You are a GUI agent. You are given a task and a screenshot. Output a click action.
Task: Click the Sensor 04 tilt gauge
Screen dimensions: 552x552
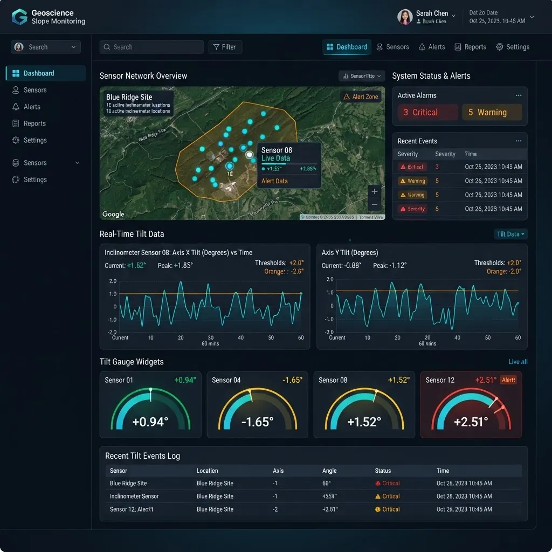pos(257,410)
